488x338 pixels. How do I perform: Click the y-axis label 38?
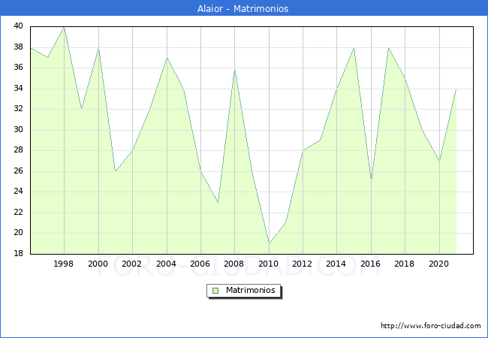[18, 47]
